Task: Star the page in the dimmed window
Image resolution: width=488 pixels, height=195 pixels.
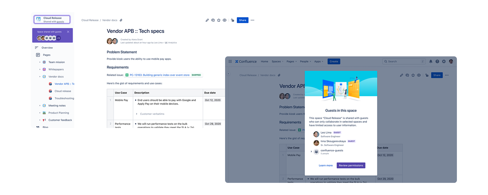Action: [413, 75]
